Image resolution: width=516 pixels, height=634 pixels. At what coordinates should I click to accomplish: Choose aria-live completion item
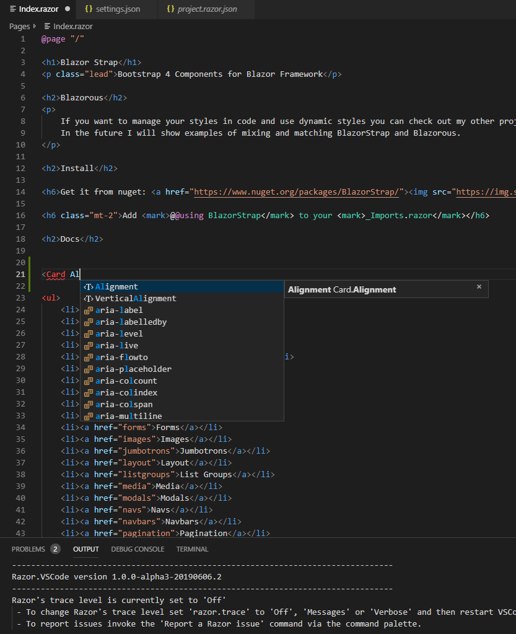pyautogui.click(x=182, y=345)
